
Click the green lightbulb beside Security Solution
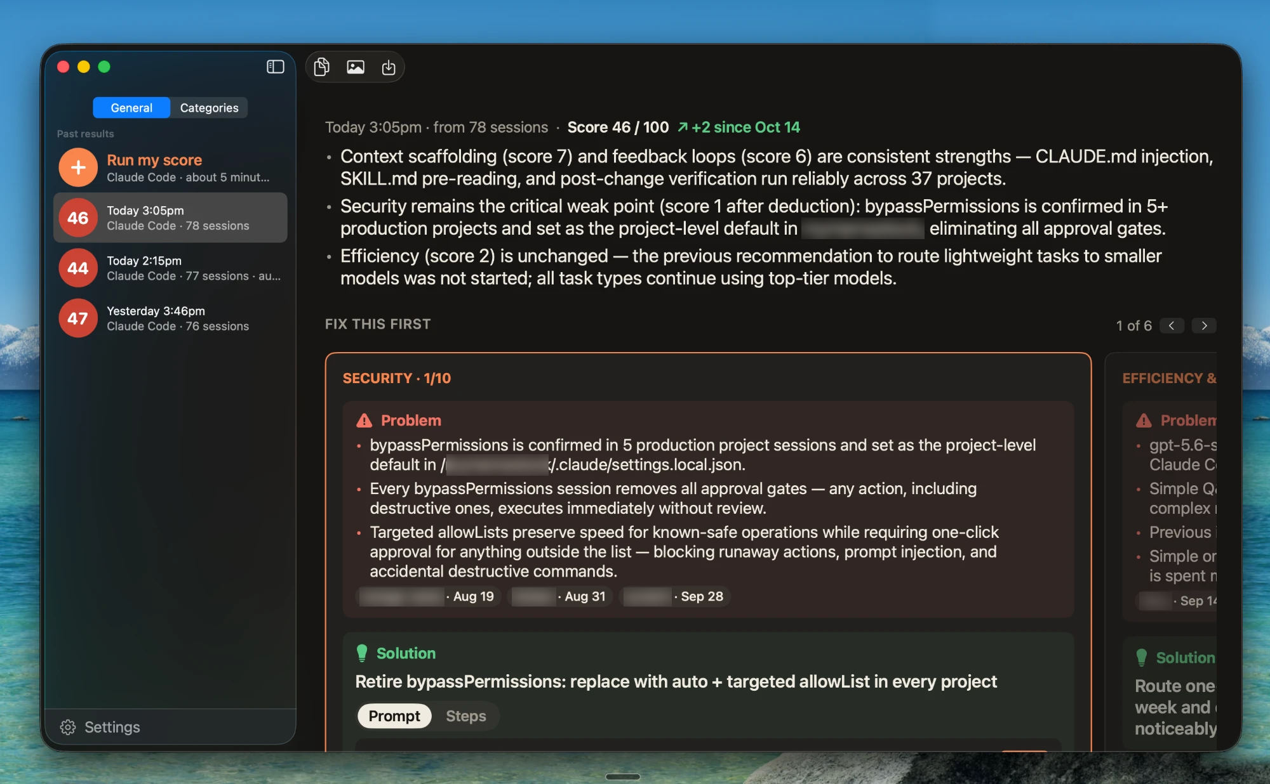362,653
